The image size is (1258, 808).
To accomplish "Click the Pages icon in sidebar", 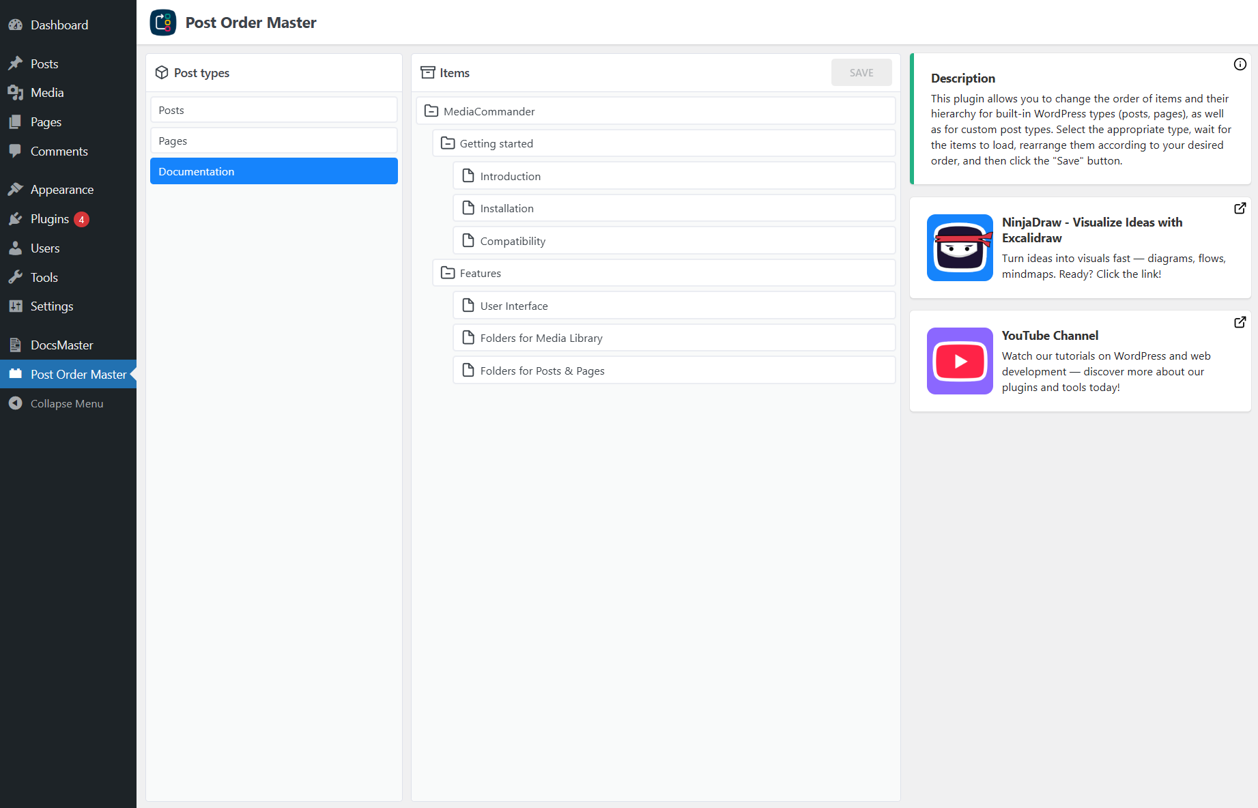I will click(16, 122).
